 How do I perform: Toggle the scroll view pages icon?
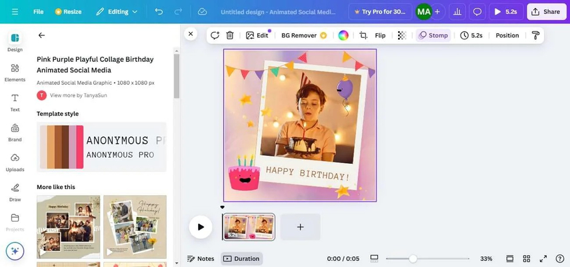click(x=510, y=258)
